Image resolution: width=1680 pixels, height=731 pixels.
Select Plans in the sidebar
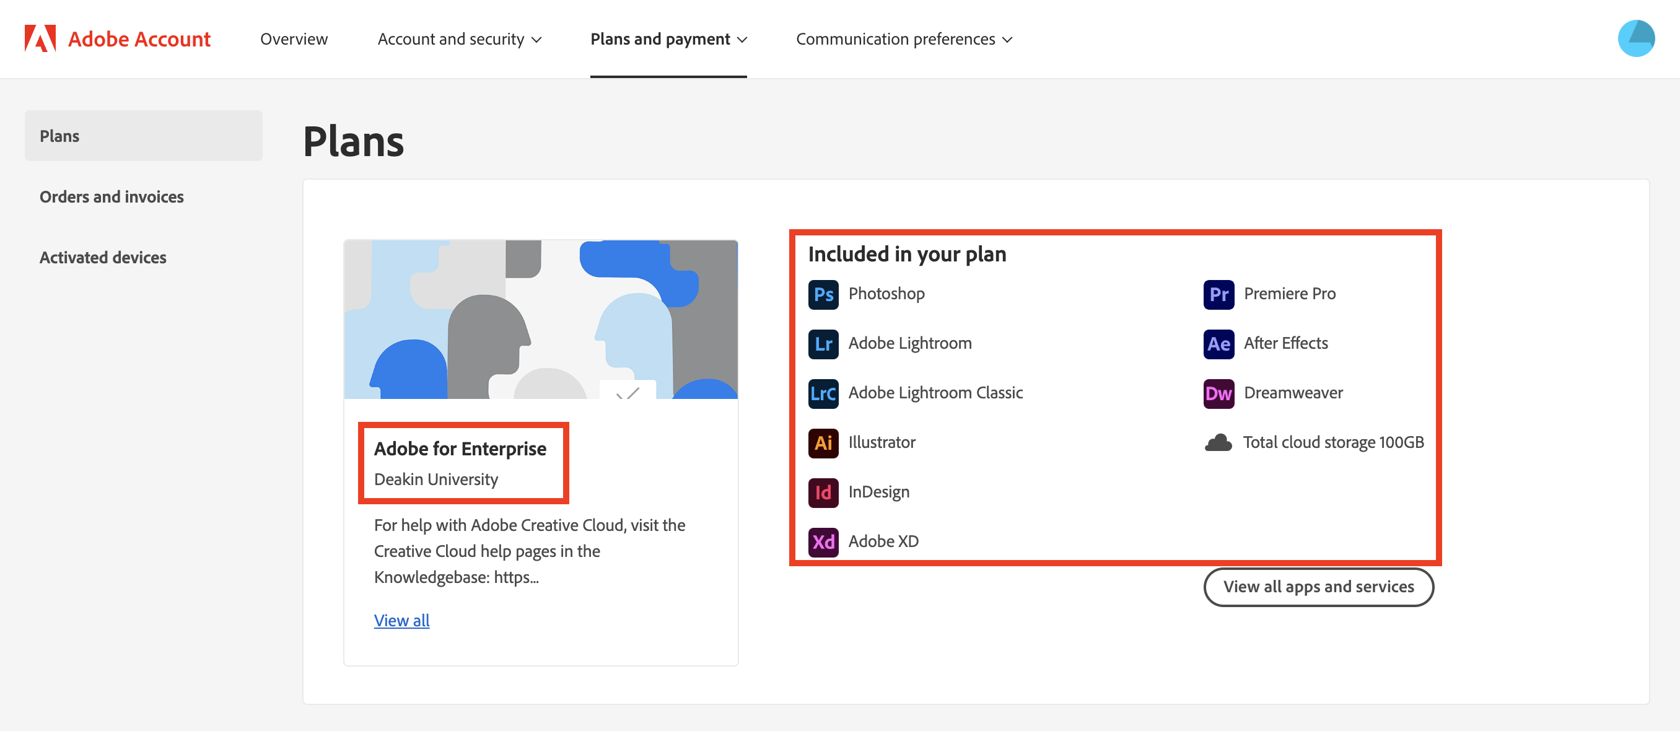[144, 136]
